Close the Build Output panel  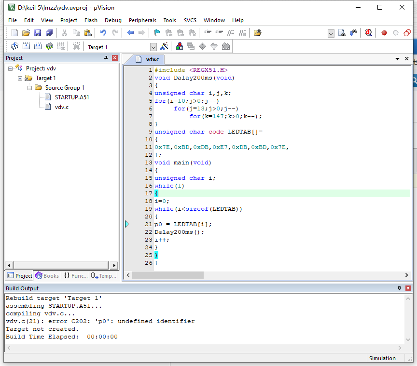pos(408,288)
